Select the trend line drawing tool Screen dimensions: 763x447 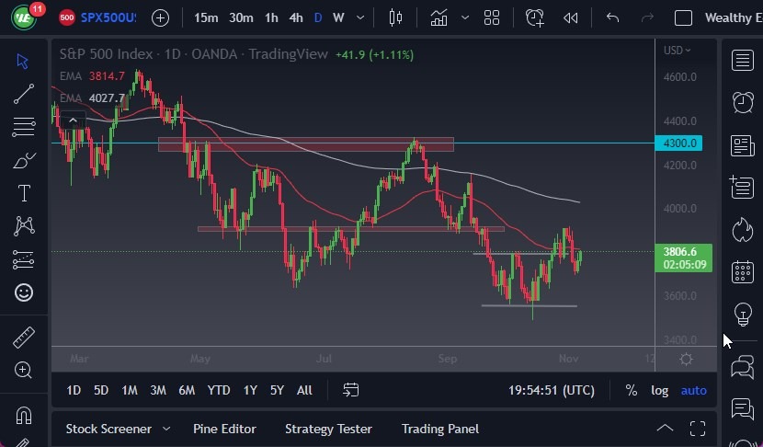point(24,93)
